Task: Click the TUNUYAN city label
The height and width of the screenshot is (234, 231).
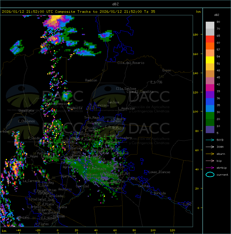Action: [x=59, y=216]
